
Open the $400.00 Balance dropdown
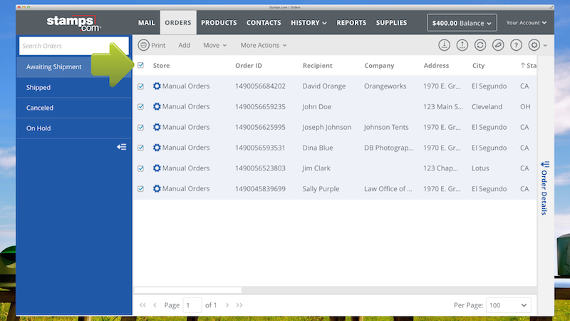point(462,23)
